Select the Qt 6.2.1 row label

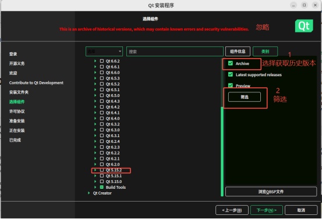point(112,159)
